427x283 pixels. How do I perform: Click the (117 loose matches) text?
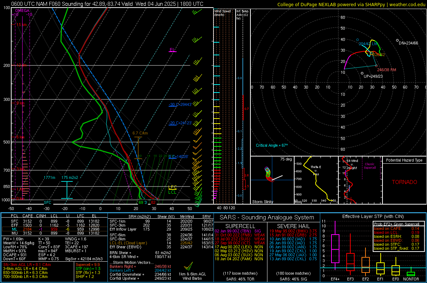(240, 273)
